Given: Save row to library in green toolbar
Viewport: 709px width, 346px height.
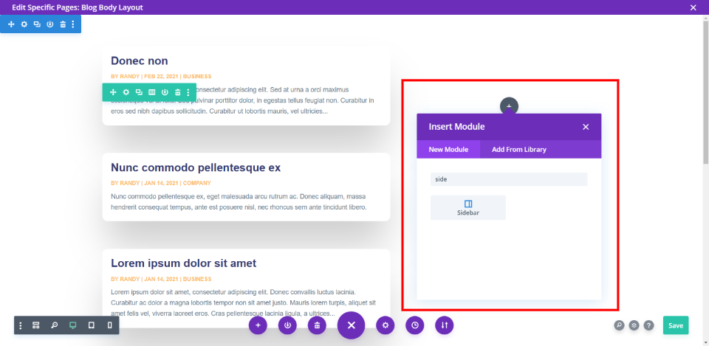Looking at the screenshot, I should pos(165,92).
